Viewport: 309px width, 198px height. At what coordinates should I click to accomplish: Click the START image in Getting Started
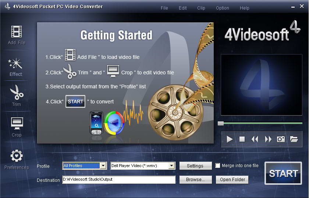[75, 101]
